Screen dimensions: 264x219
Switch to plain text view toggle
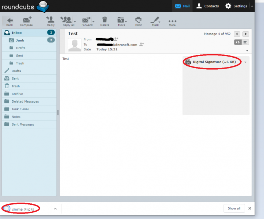(x=245, y=42)
